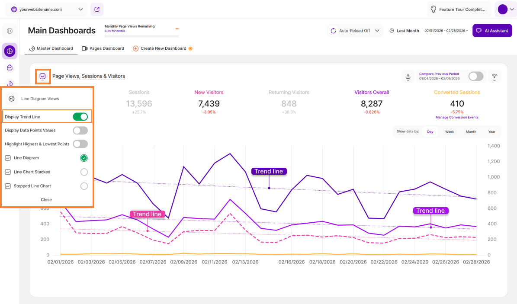517x304 pixels.
Task: Open website in new tab icon
Action: point(97,9)
